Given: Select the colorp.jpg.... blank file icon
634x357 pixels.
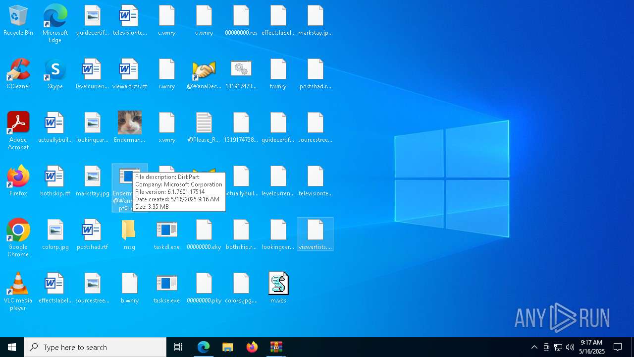Looking at the screenshot, I should [x=241, y=289].
